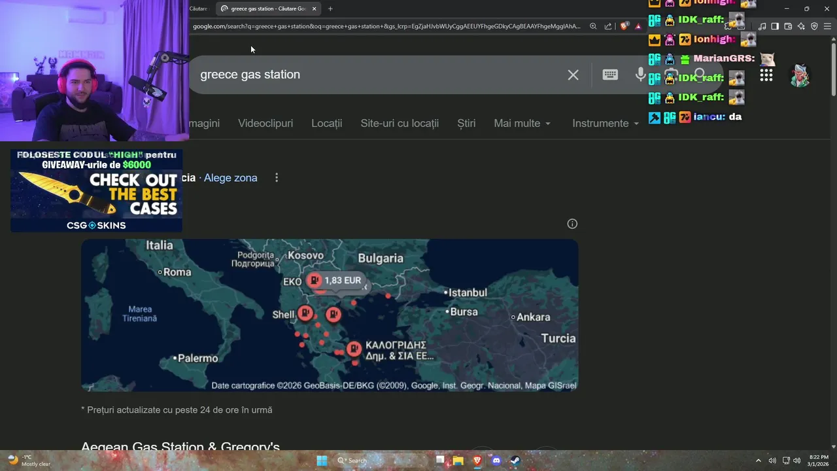This screenshot has width=837, height=471.
Task: Click the taskbar clock showing 8:22 PM
Action: coord(819,461)
